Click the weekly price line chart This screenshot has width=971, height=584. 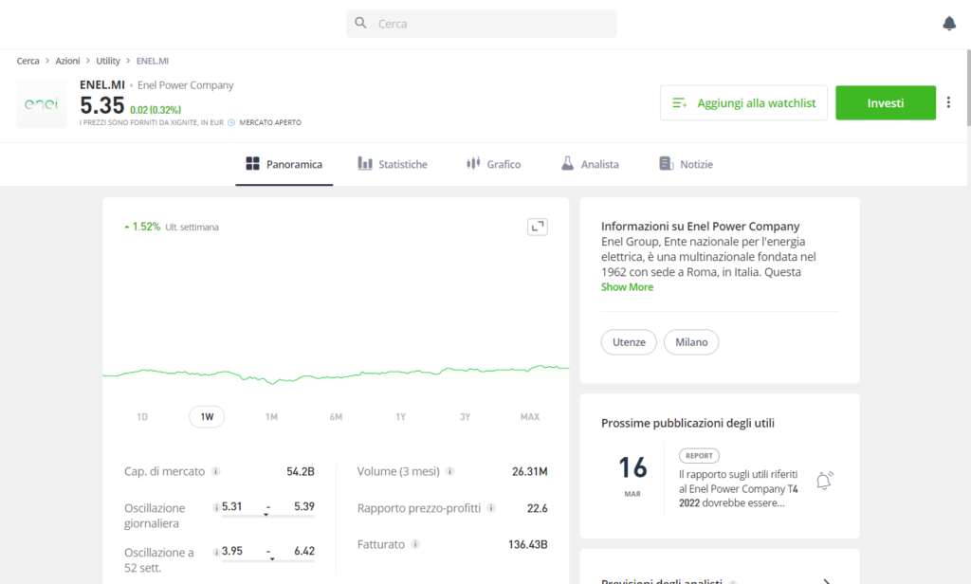point(336,373)
